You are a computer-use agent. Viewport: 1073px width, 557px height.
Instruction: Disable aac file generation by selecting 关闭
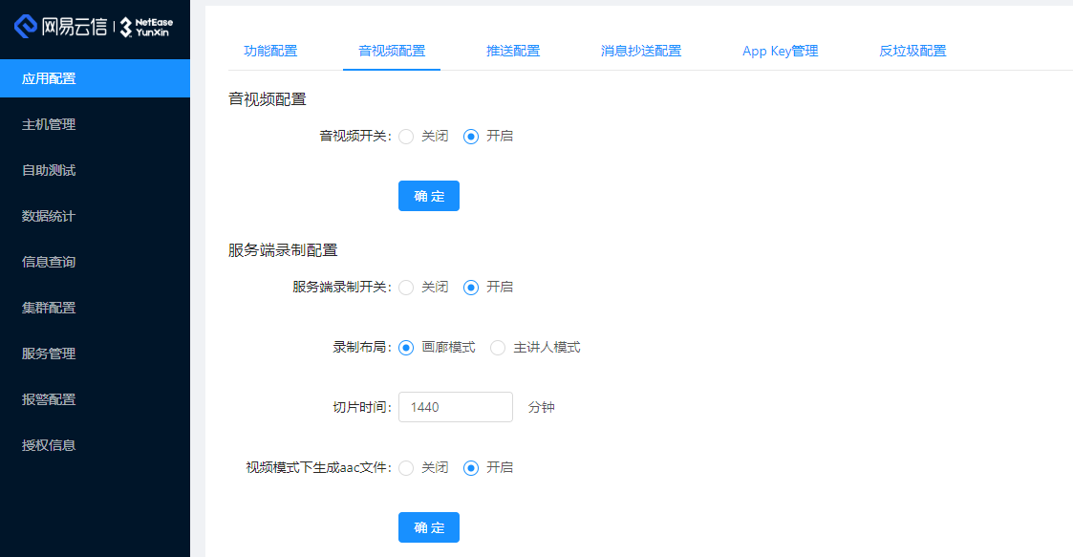point(407,468)
